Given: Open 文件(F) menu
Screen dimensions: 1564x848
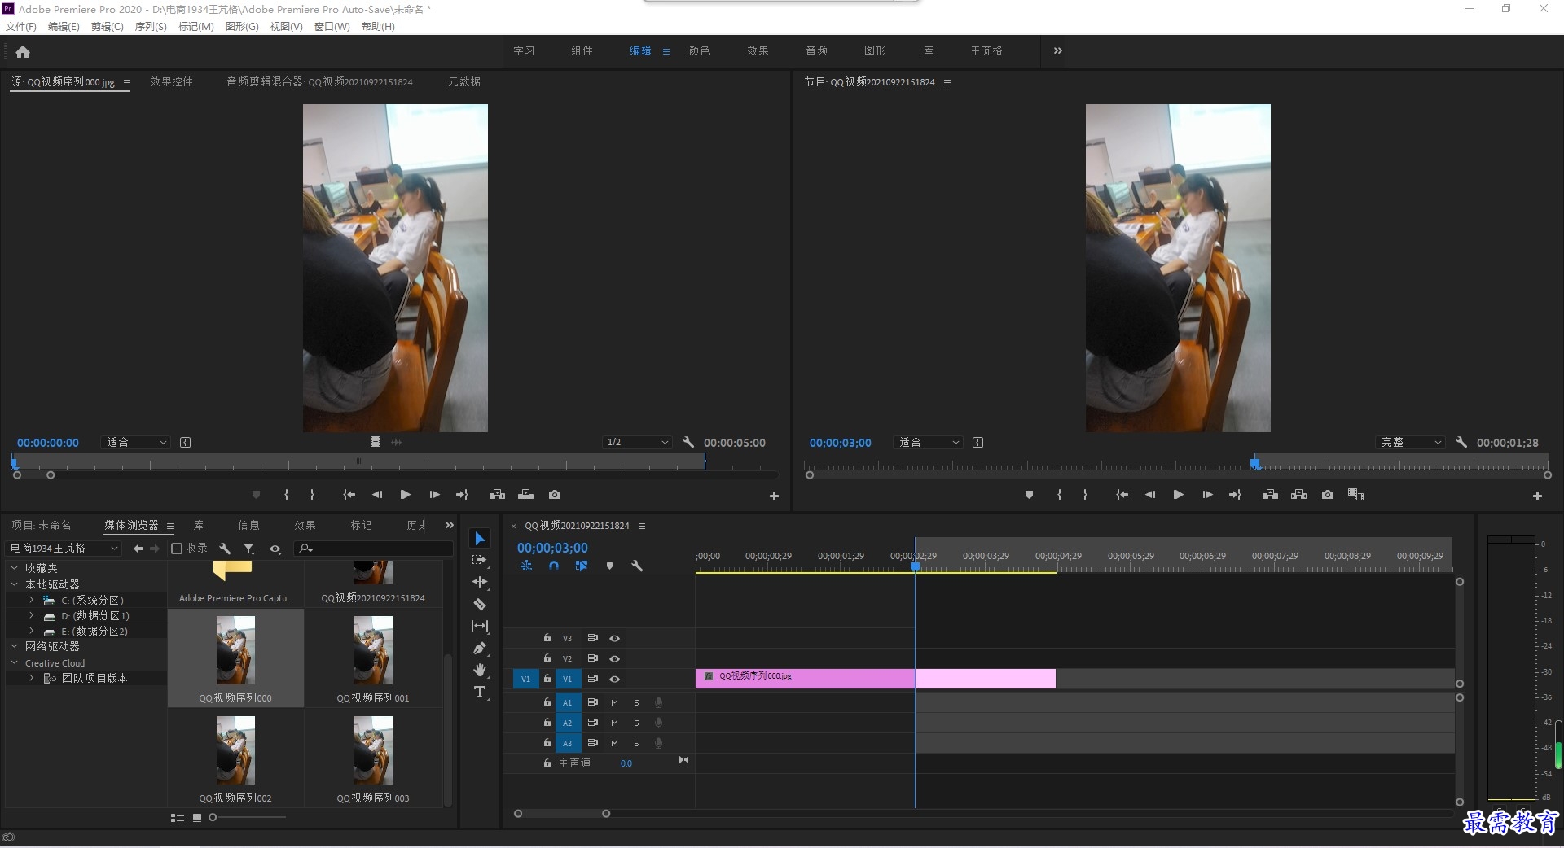Looking at the screenshot, I should pos(21,27).
